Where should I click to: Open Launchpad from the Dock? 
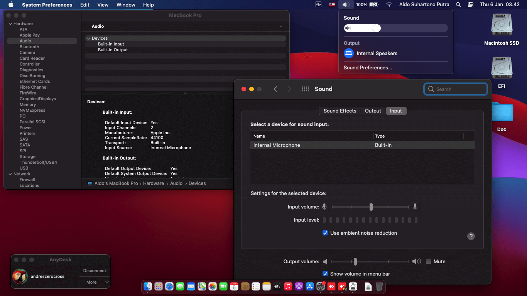coord(159,286)
